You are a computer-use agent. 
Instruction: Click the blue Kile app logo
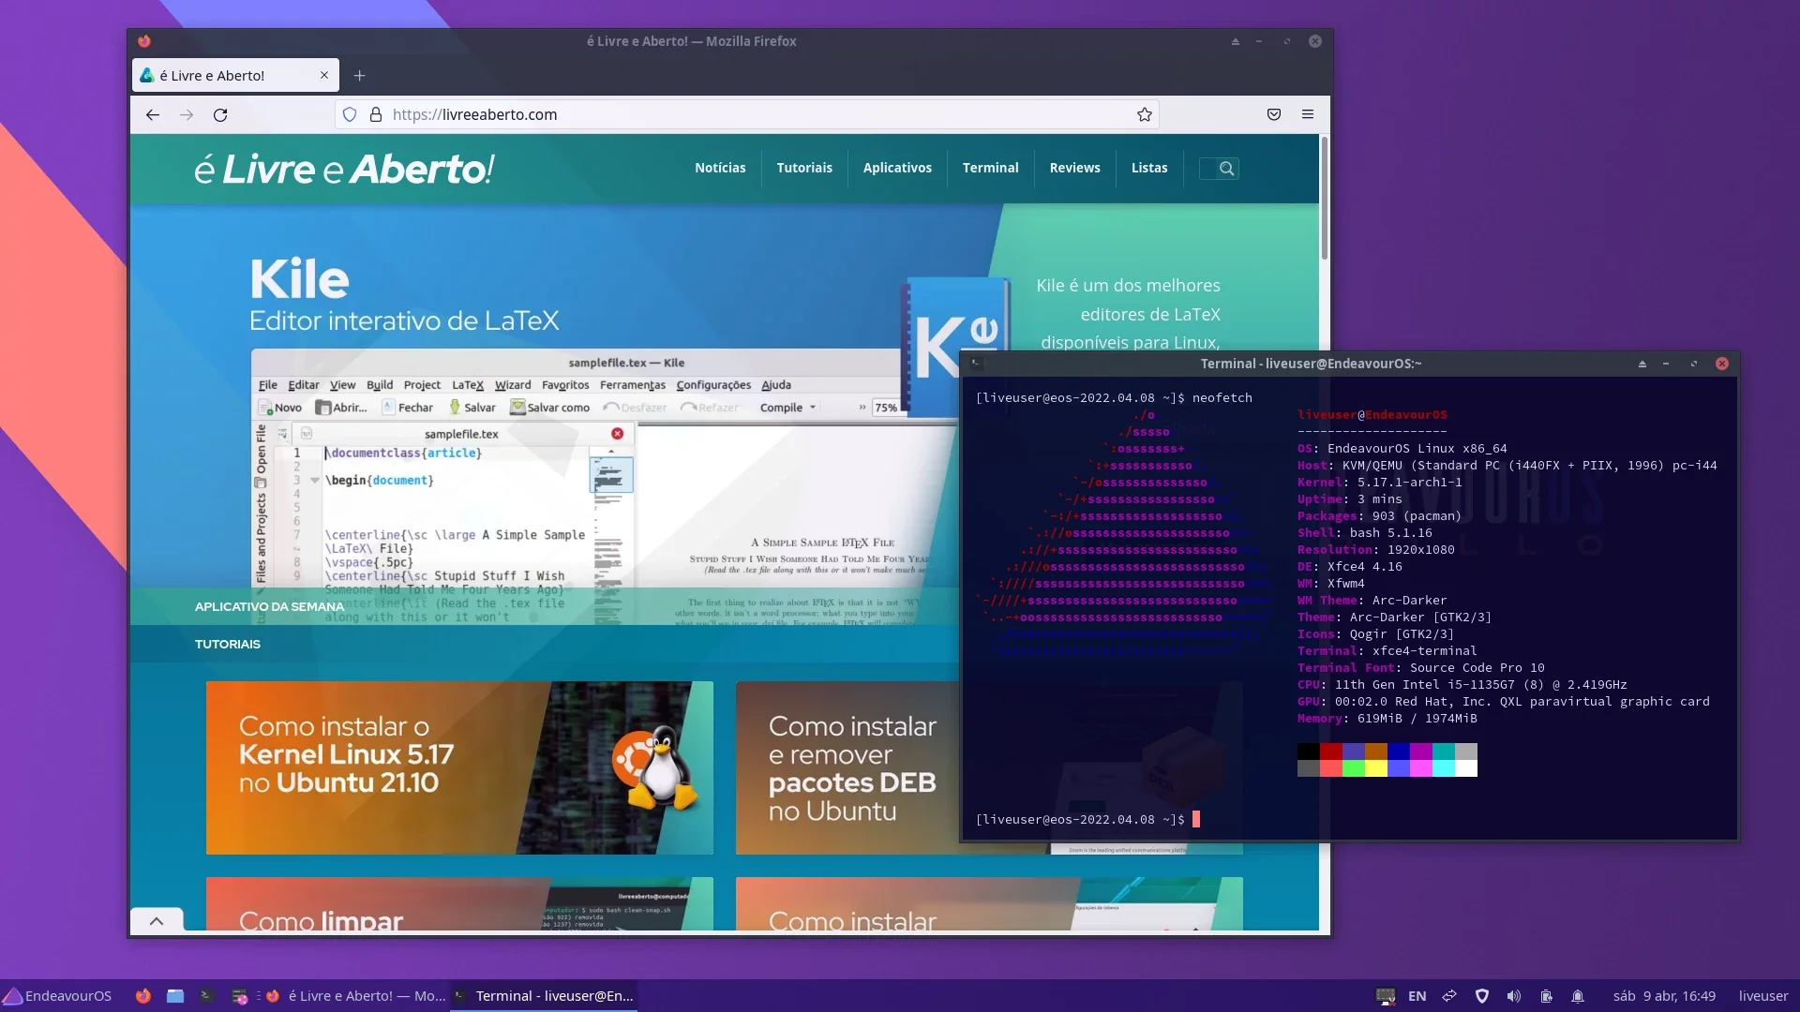[955, 347]
